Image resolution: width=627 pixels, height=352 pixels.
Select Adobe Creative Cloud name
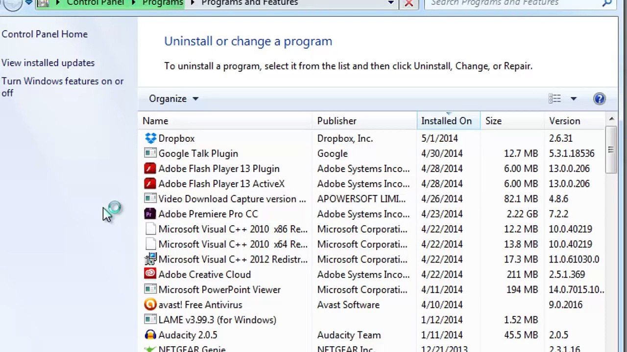click(x=205, y=275)
